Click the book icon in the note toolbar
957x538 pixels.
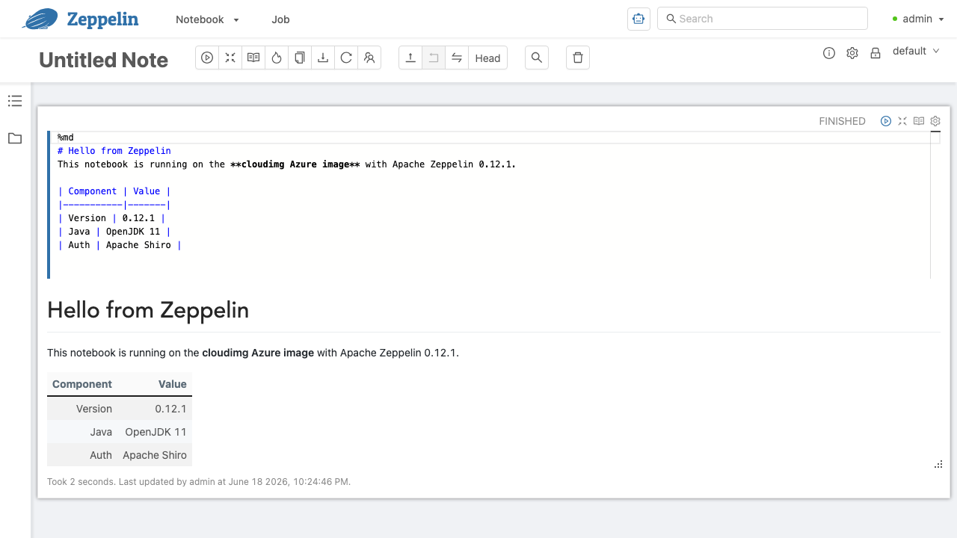pos(253,58)
